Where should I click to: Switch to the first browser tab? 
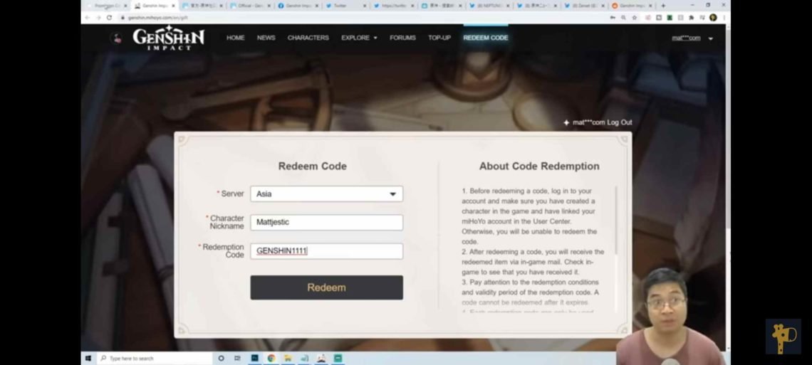pyautogui.click(x=107, y=6)
